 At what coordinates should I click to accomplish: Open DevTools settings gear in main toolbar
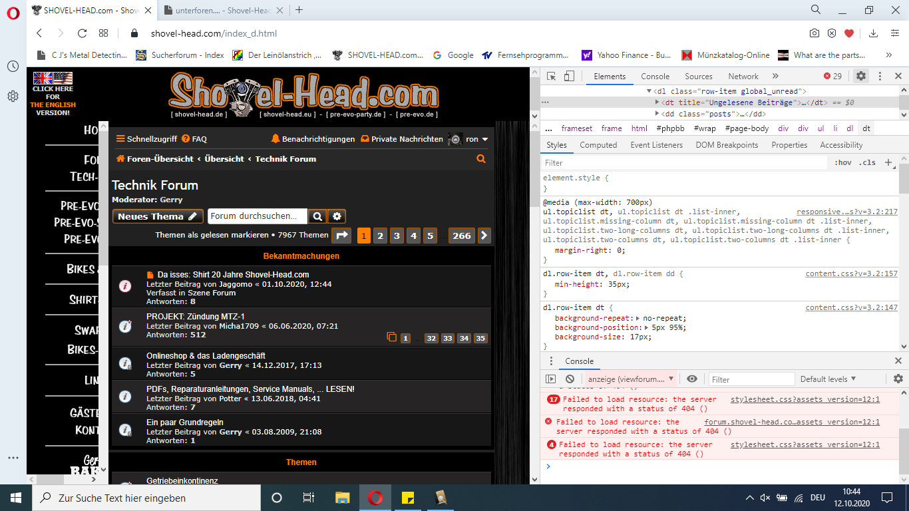pos(861,76)
